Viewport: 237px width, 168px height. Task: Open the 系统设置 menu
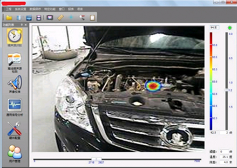tap(20, 9)
